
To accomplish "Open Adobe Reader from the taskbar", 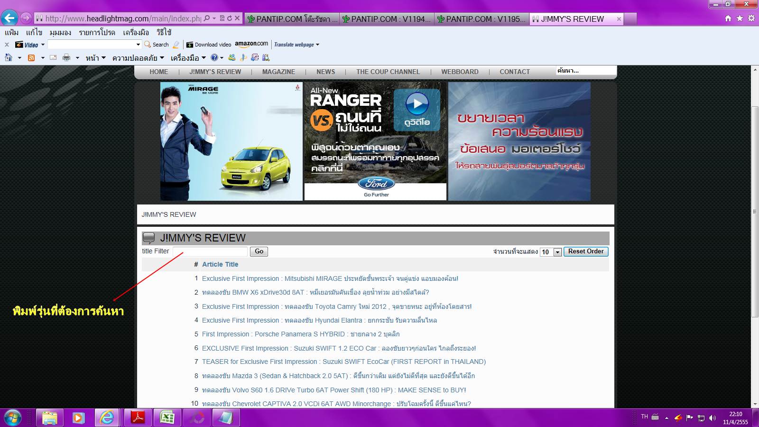I will pyautogui.click(x=138, y=418).
